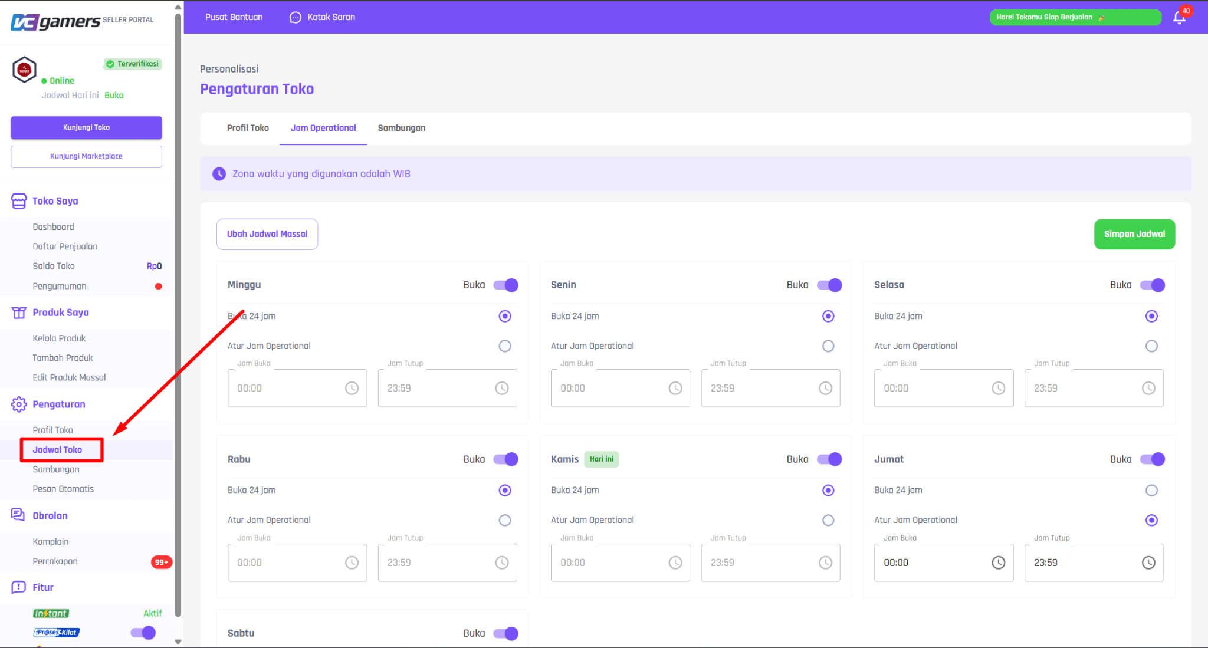Open clock picker for Selasa Jam Tutup
1208x648 pixels.
tap(1148, 388)
